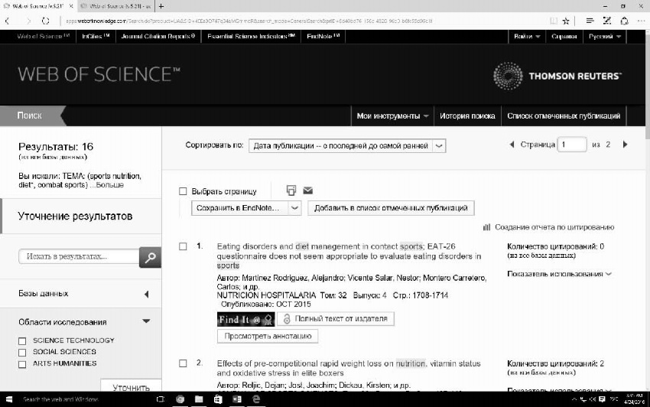Click 'Просмотреть аннотацию' button for result 1
The height and width of the screenshot is (407, 650).
[x=268, y=336]
